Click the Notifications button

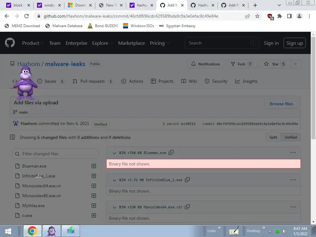point(205,64)
